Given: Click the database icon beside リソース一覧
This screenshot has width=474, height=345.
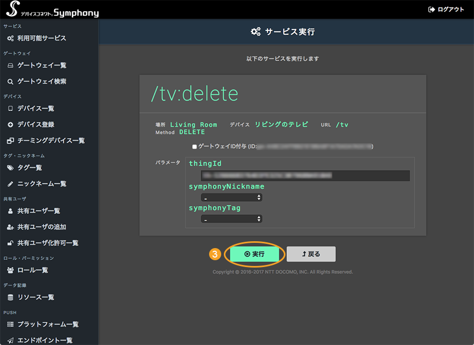Looking at the screenshot, I should tap(11, 298).
